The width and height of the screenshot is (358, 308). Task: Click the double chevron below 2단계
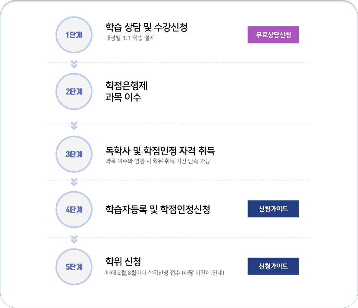(74, 126)
